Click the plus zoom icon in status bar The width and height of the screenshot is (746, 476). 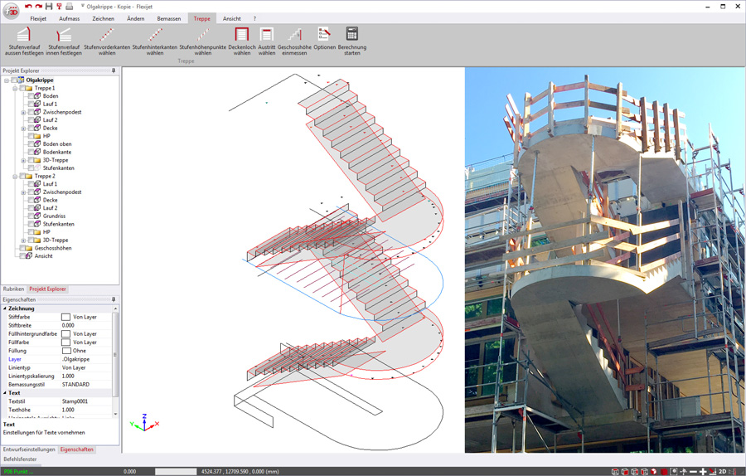(x=703, y=471)
